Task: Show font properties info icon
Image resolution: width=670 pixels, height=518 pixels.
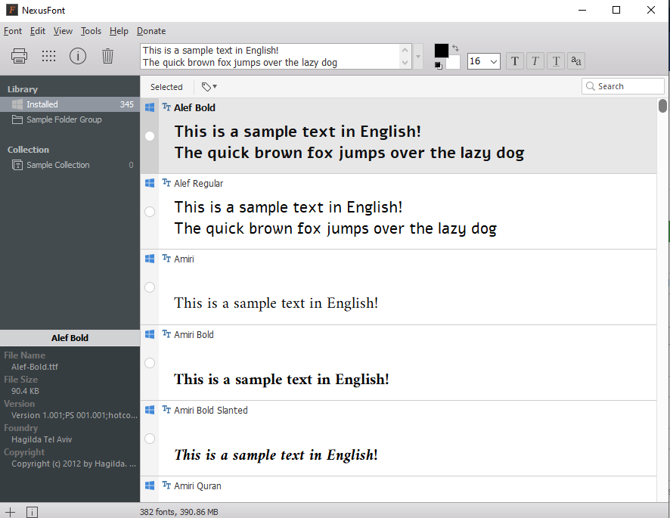Action: click(78, 56)
